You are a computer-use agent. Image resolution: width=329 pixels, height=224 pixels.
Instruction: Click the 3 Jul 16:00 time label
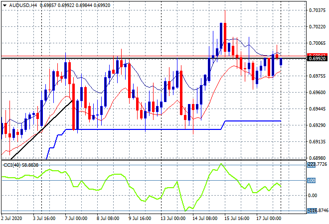coord(44,219)
